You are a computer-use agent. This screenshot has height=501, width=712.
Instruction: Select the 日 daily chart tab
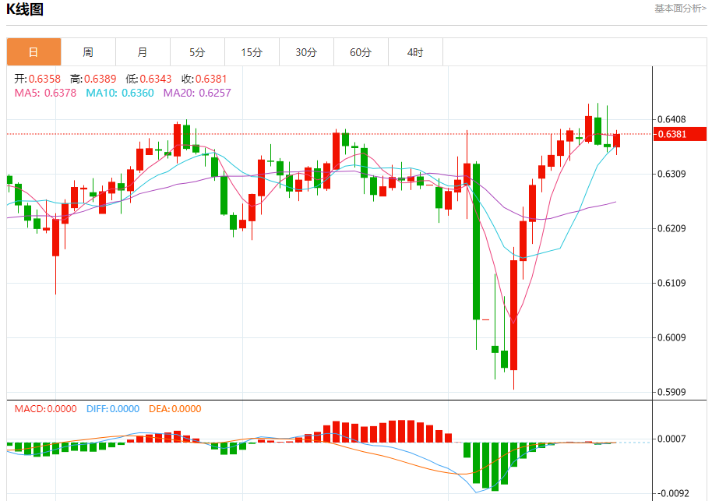click(x=33, y=52)
